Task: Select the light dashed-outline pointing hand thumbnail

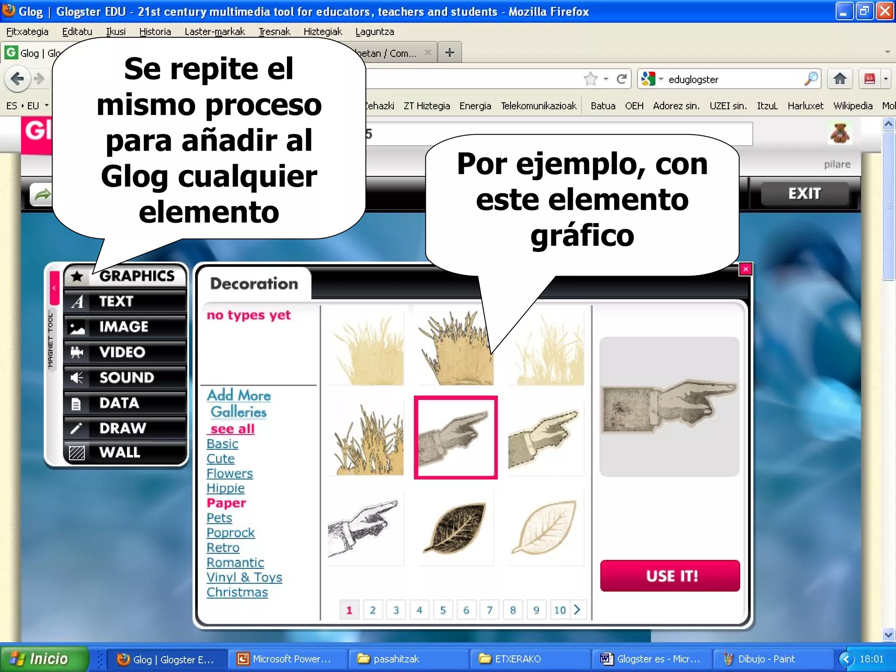Action: [546, 437]
